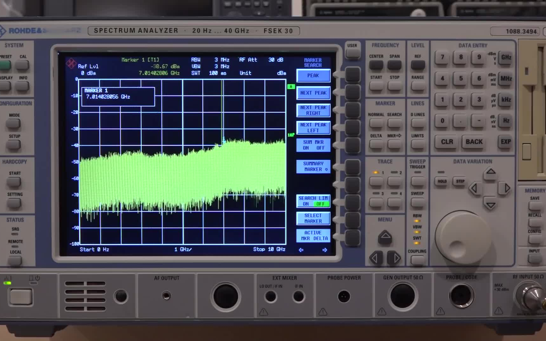This screenshot has height=341, width=546.
Task: Enable TRACE 2 key
Action: tap(394, 182)
